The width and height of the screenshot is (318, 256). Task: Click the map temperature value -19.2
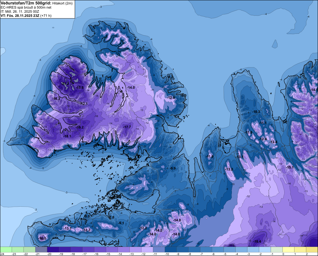click(x=80, y=128)
